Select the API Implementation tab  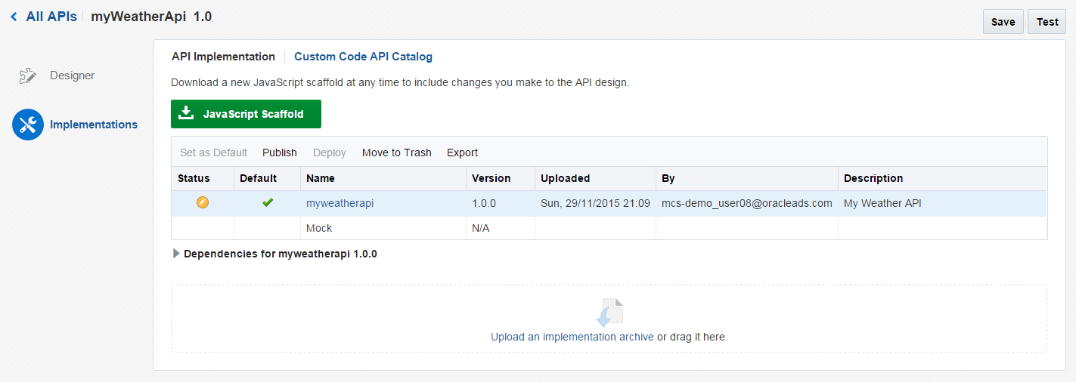[223, 57]
